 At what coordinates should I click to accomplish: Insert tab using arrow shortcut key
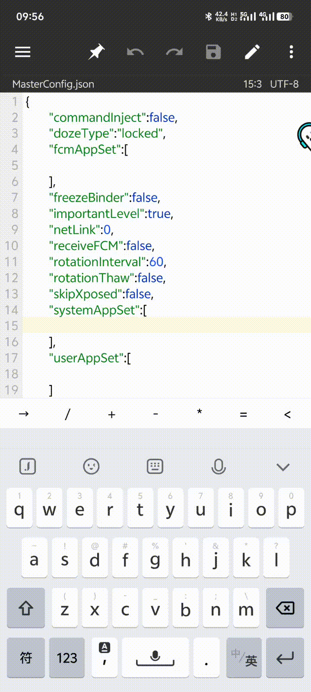[23, 414]
